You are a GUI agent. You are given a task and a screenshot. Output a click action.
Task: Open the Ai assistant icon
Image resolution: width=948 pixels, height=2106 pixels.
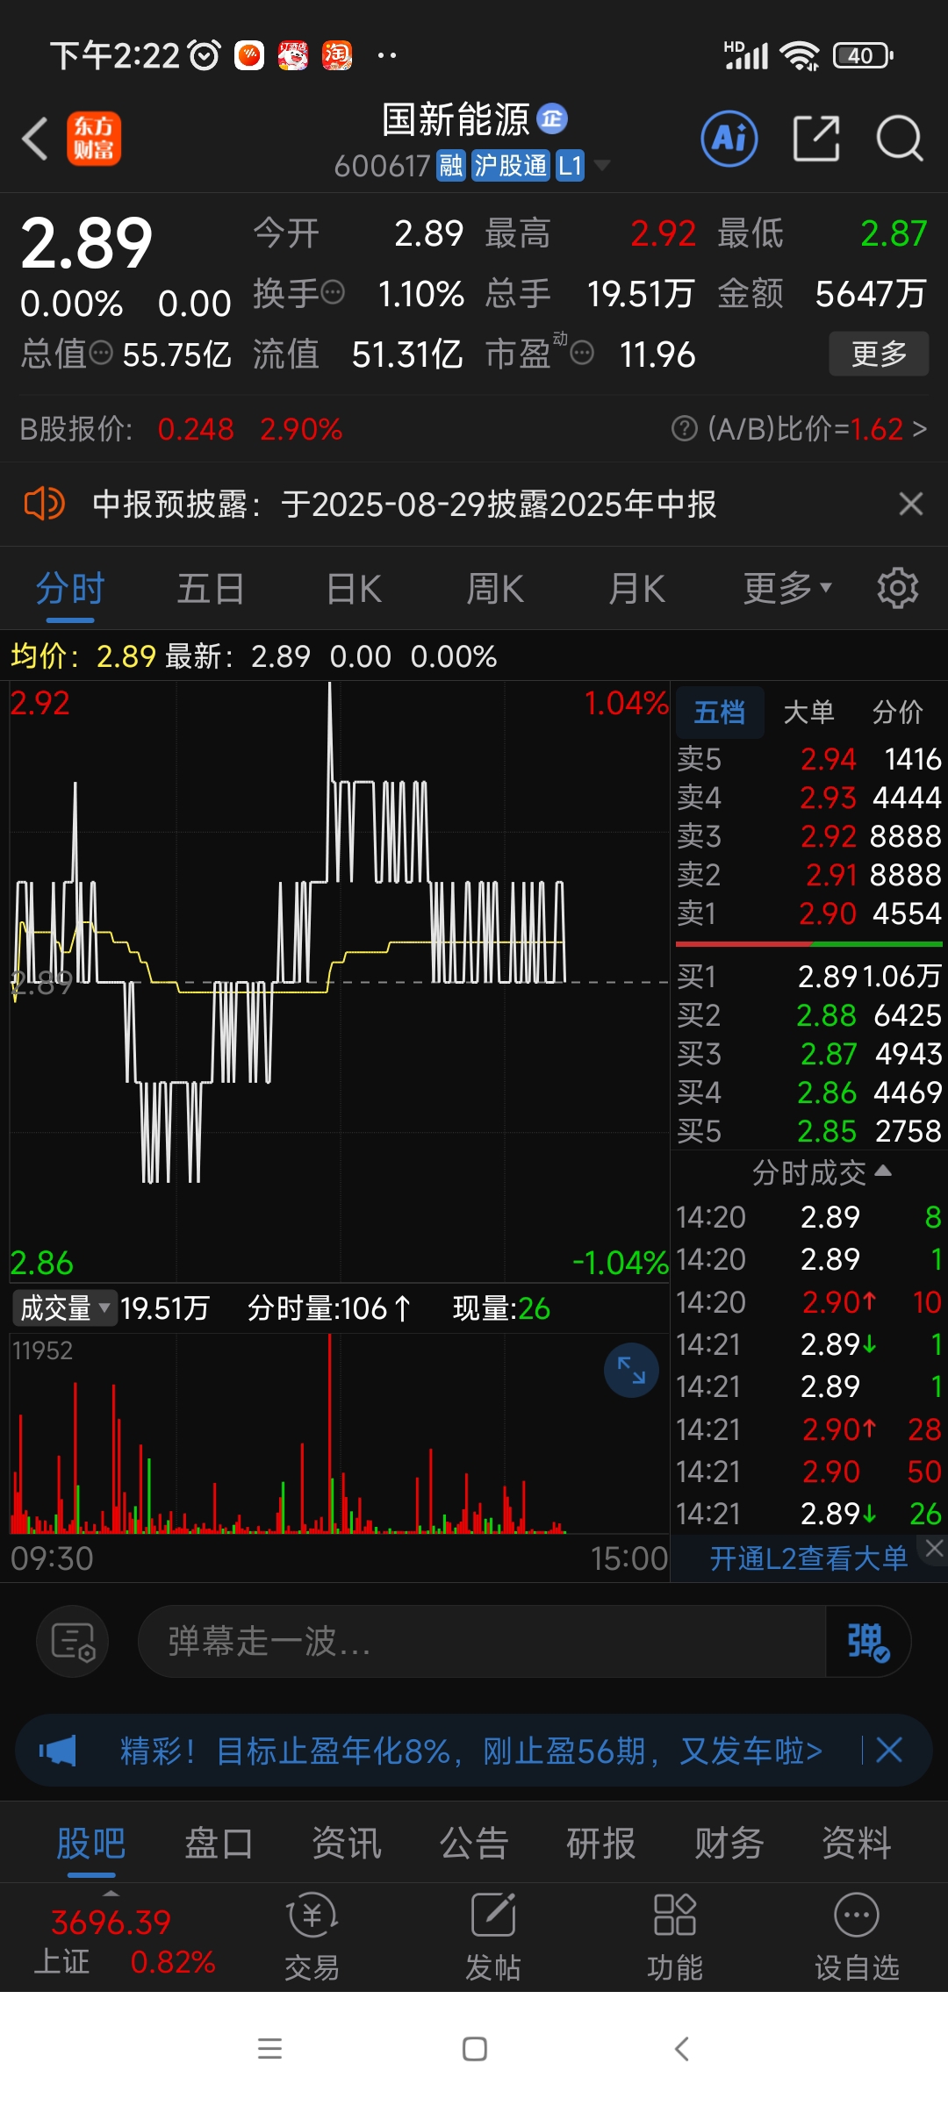[x=729, y=139]
